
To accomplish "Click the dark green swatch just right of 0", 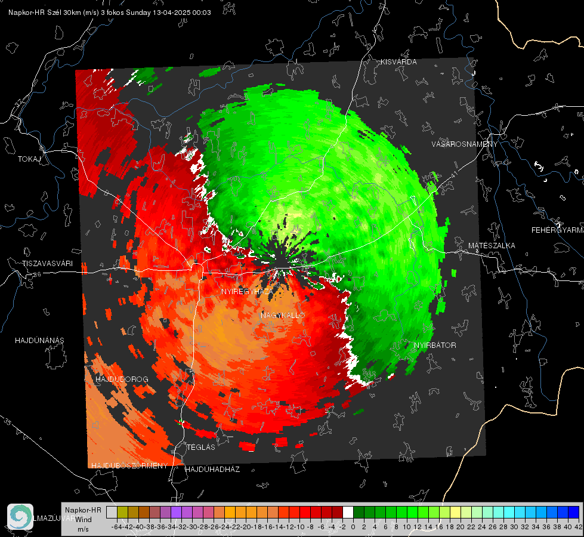I will tap(359, 512).
